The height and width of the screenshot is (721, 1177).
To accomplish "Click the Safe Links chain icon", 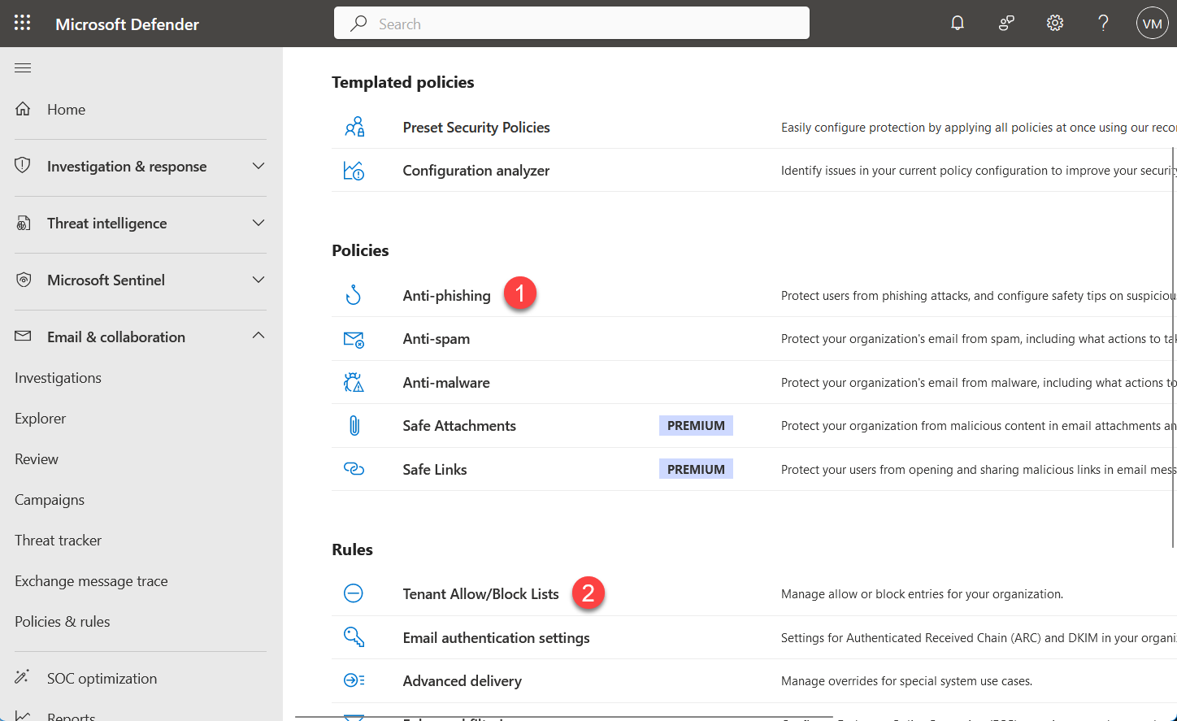I will (x=354, y=469).
